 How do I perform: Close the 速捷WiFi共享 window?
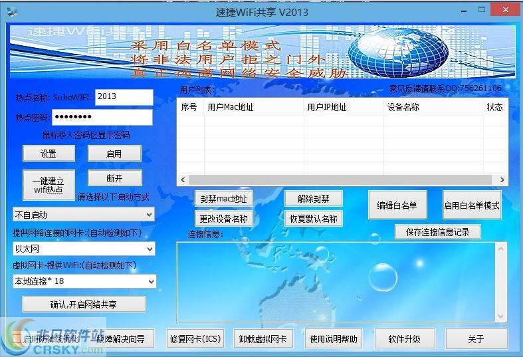click(505, 10)
